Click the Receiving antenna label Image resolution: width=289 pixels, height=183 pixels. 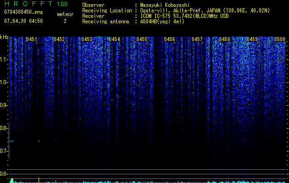(106, 22)
